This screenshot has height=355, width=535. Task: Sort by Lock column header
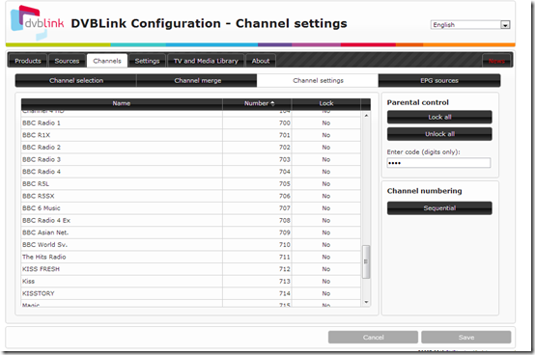(x=325, y=103)
